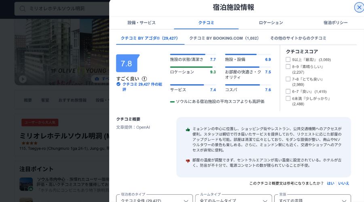Click the green thumbs-up icon in review summary

point(188,129)
